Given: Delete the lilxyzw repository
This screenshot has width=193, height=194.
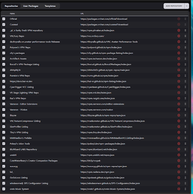Looking at the screenshot, I should (179, 115).
